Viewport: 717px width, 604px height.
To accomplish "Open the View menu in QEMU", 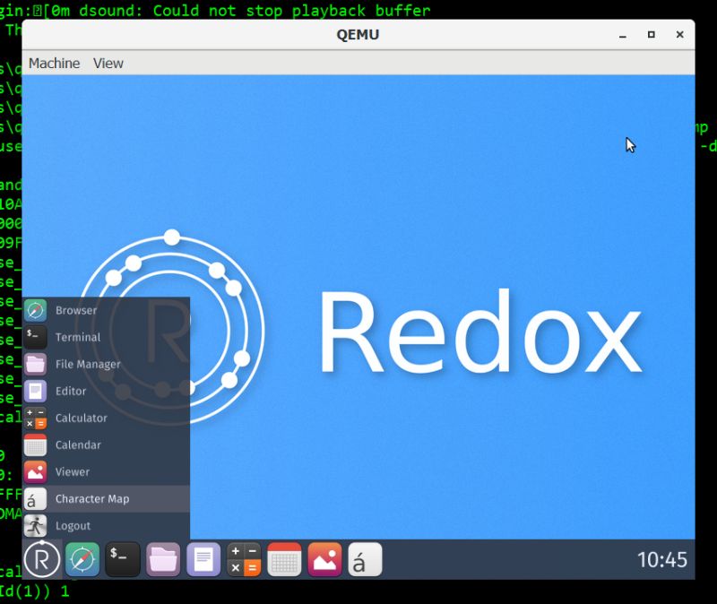I will pos(108,63).
